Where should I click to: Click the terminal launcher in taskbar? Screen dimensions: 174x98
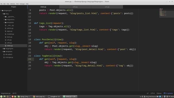[10, 97]
